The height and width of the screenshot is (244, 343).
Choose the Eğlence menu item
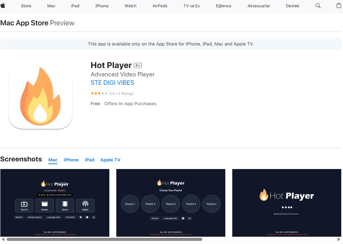[x=224, y=6]
